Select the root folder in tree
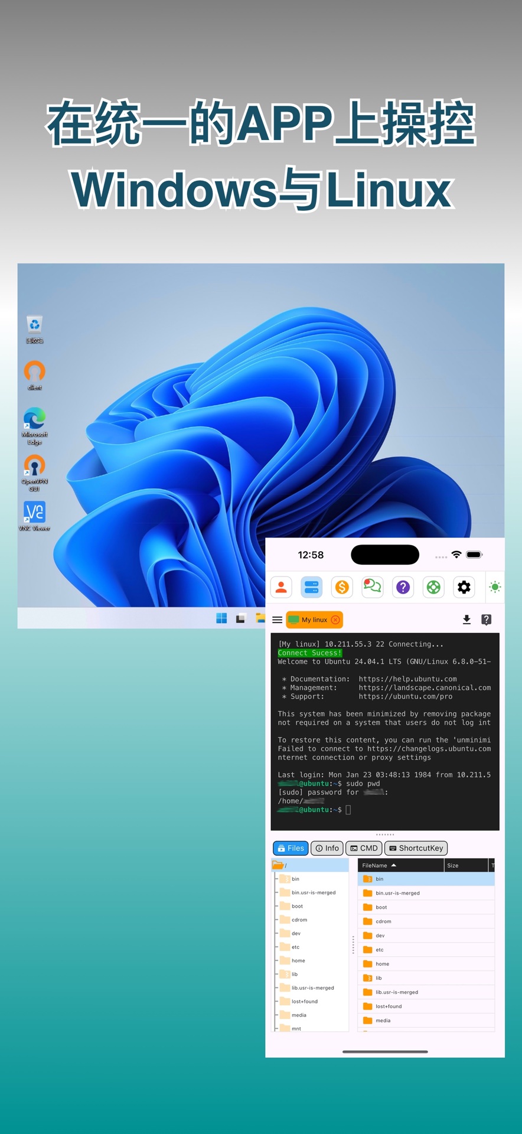 click(x=280, y=865)
